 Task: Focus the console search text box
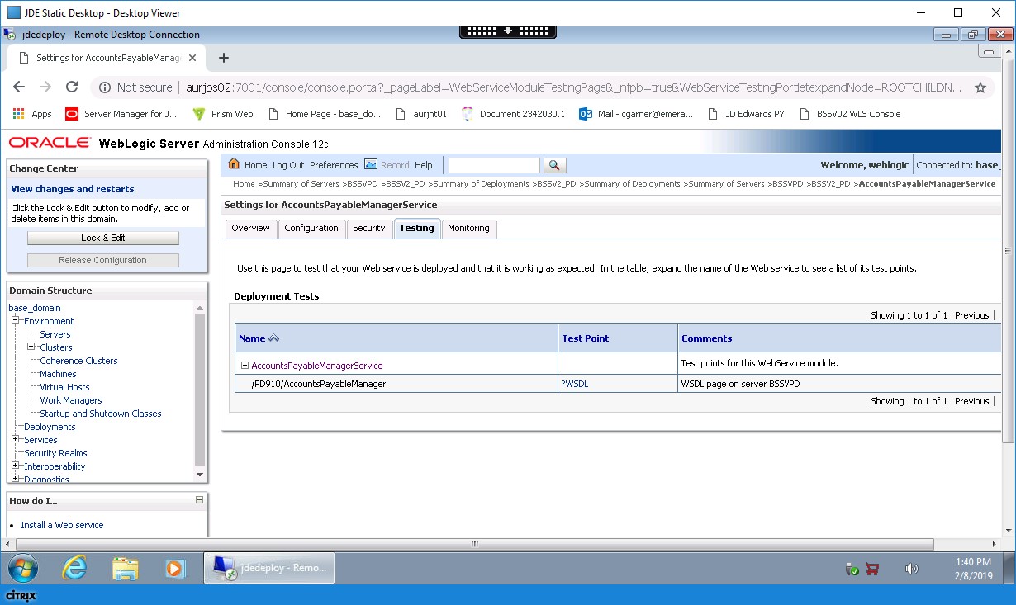(x=494, y=165)
